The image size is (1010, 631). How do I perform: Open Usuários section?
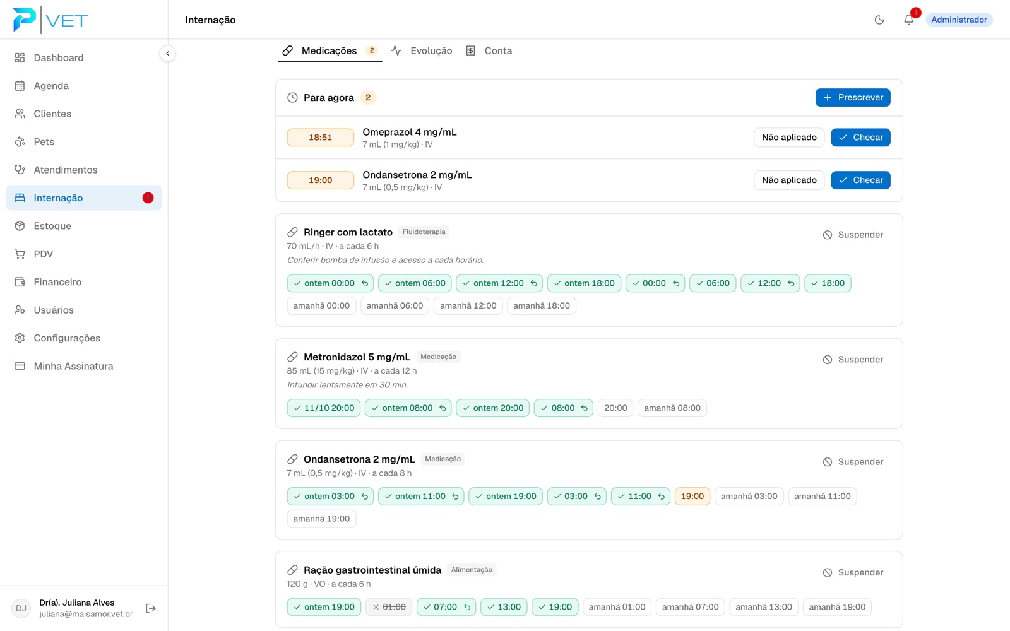[84, 310]
